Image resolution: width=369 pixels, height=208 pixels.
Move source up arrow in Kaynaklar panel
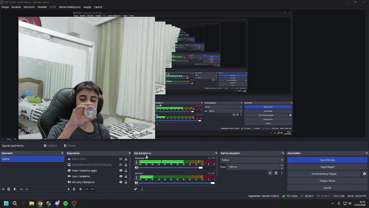pos(87,189)
